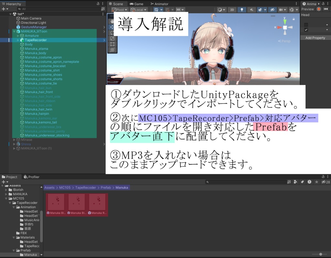Click the Add Property button
Viewport: 331px width, 258px height.
315,38
